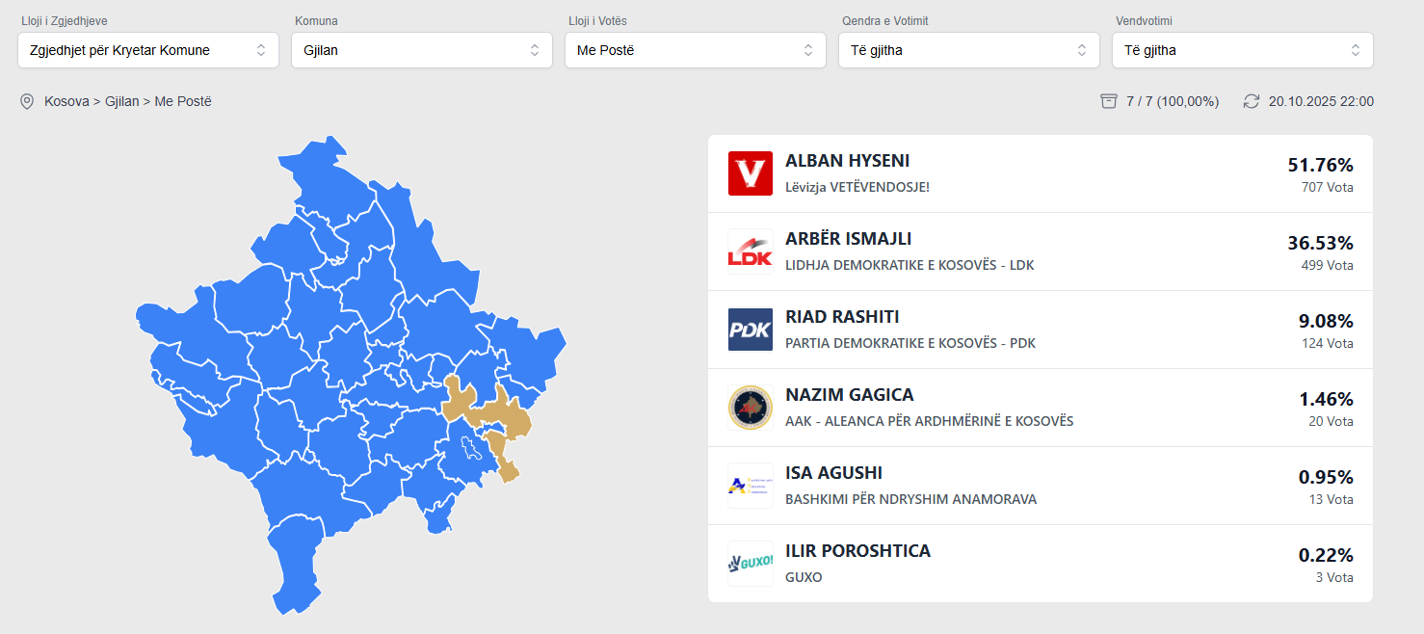1424x634 pixels.
Task: Click candidate name ARBËR ISMAJLI
Action: pyautogui.click(x=848, y=239)
